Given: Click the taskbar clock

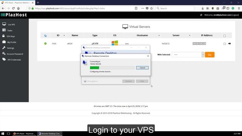Looking at the screenshot, I should click(x=237, y=134).
